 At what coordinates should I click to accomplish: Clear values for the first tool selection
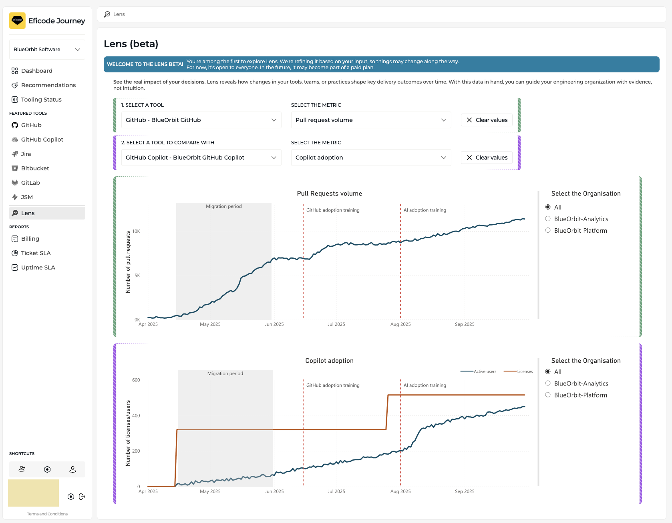click(487, 120)
